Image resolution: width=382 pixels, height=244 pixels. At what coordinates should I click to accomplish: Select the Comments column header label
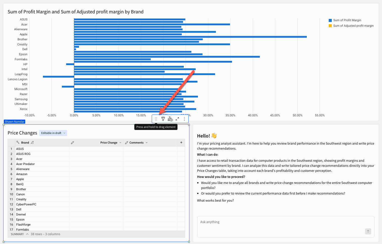tap(137, 143)
